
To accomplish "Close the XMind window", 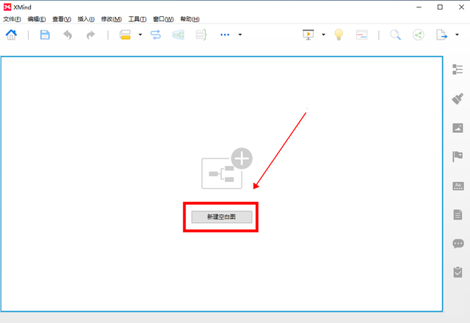I will (461, 7).
